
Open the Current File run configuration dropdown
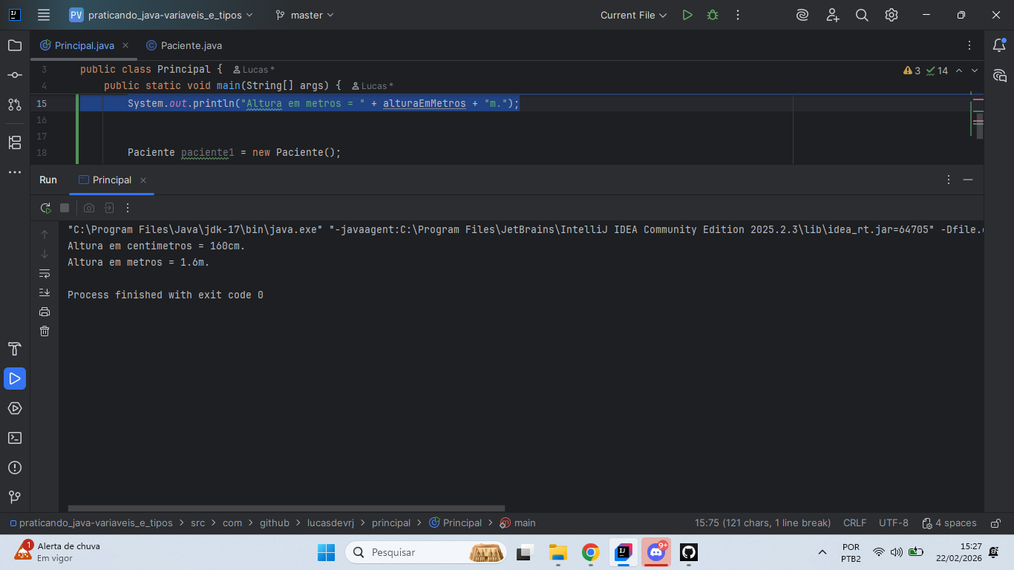point(633,15)
